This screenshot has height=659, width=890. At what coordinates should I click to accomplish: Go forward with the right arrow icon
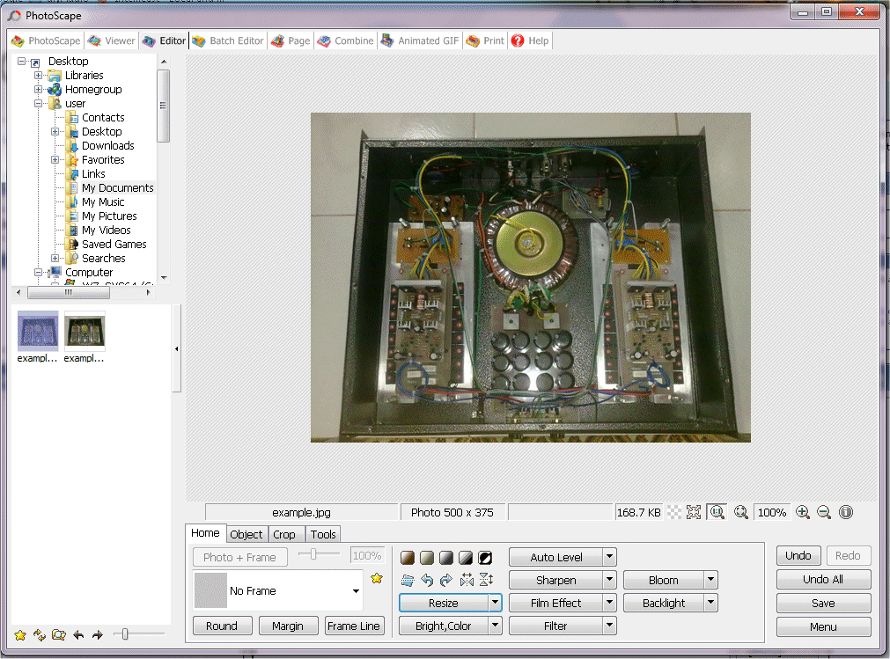pyautogui.click(x=98, y=635)
